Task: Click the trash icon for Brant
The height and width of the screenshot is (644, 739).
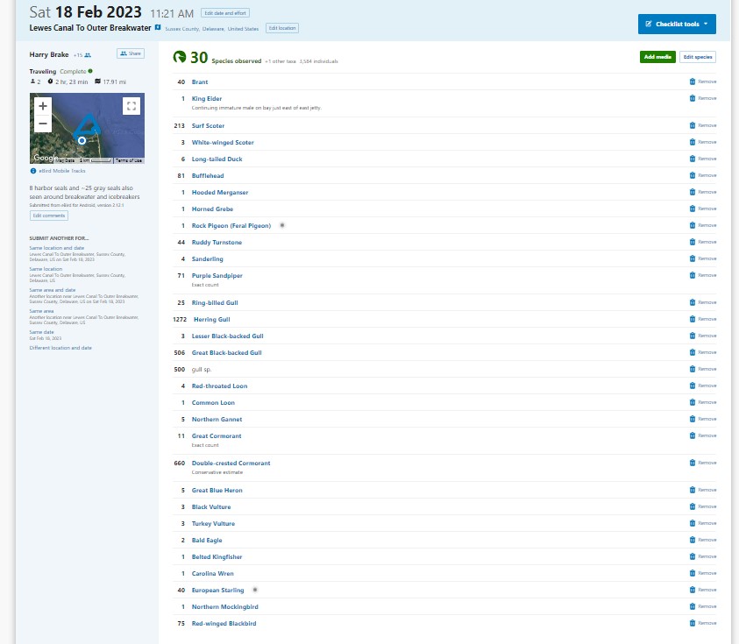Action: 692,81
